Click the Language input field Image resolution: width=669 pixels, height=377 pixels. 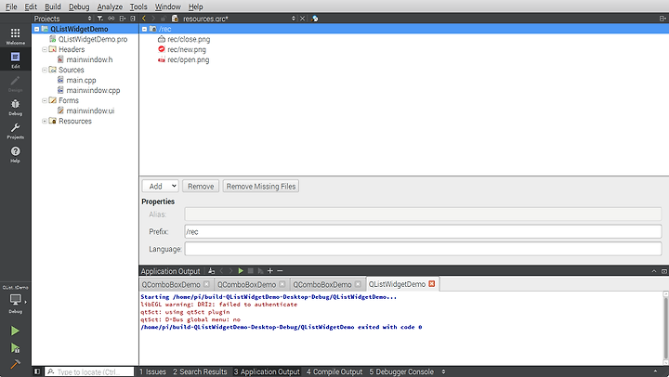pos(423,249)
